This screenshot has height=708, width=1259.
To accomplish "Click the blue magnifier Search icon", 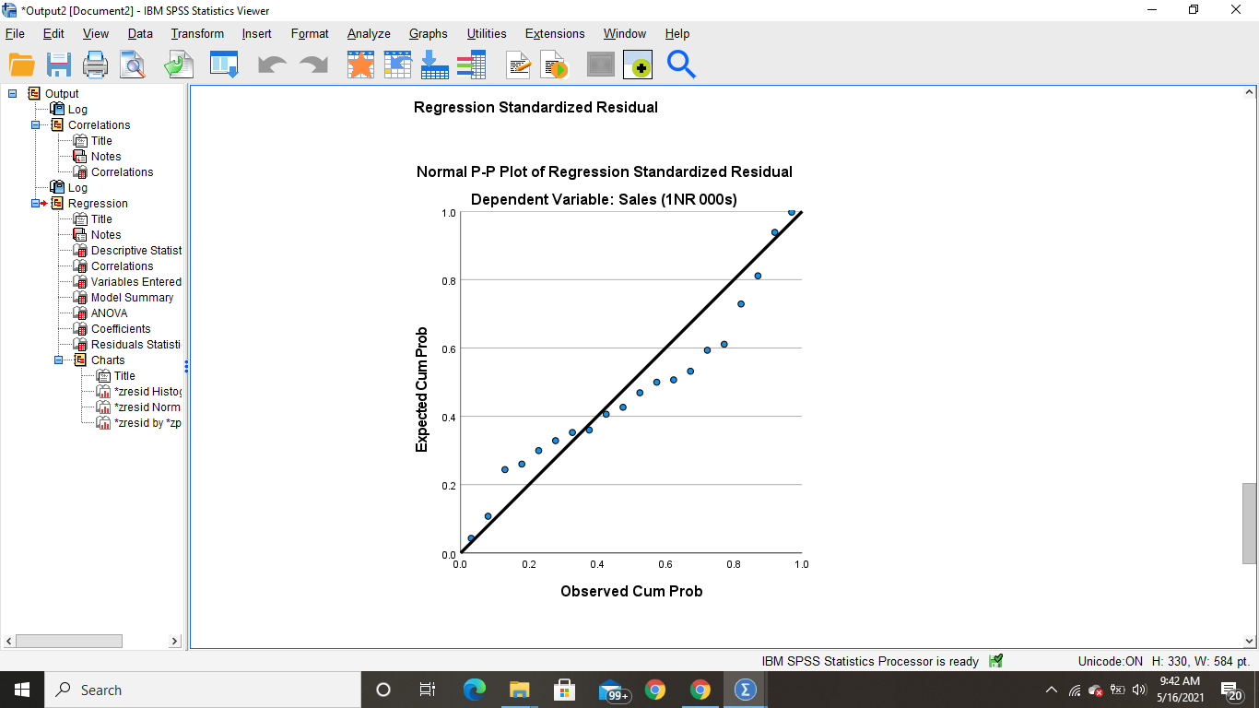I will [x=681, y=65].
